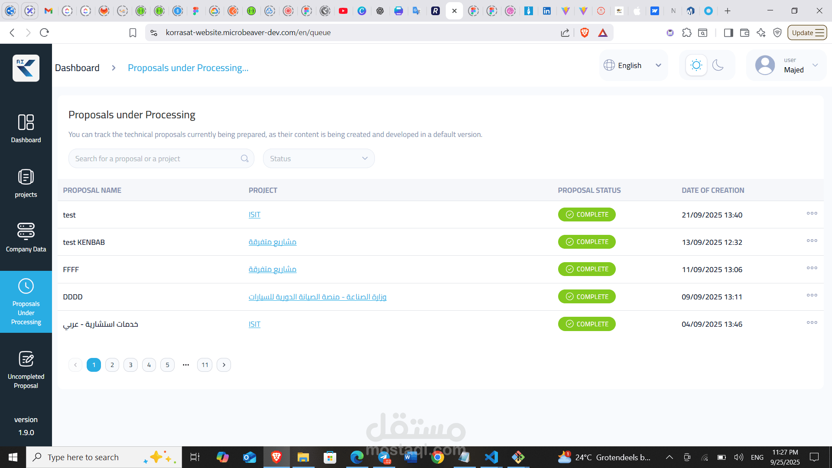Open Uncompleted Proposal sidebar icon
Screen dimensions: 832x468
click(26, 359)
